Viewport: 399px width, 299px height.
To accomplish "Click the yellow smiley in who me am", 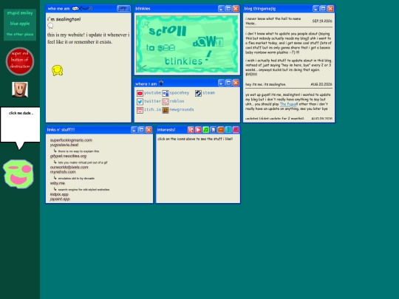I will click(57, 70).
